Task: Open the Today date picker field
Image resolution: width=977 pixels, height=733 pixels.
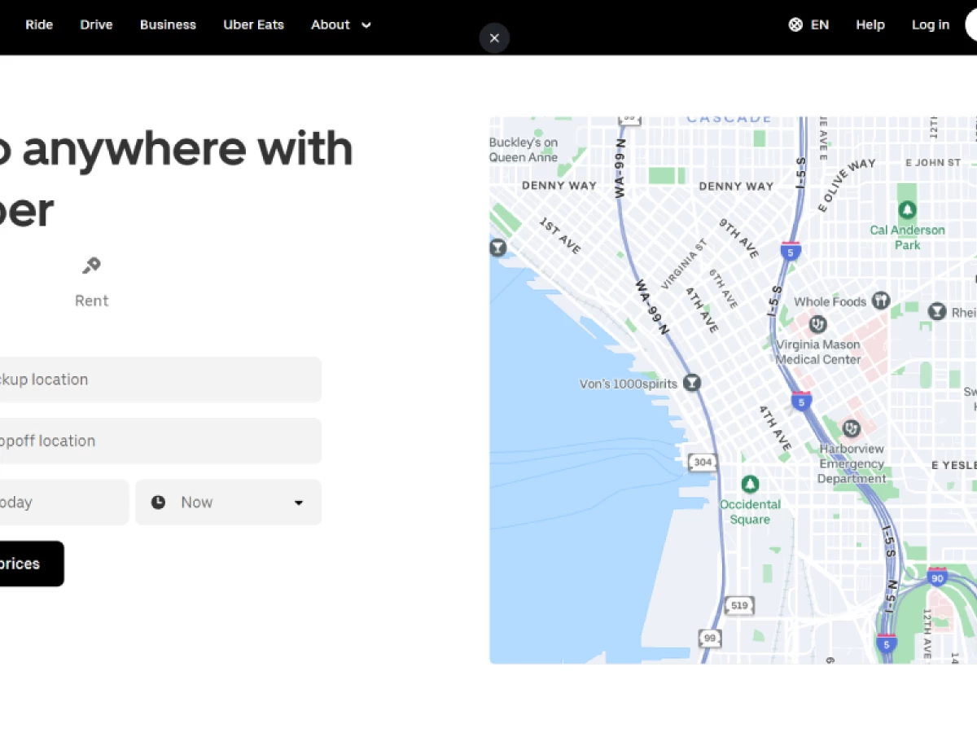Action: (x=64, y=503)
